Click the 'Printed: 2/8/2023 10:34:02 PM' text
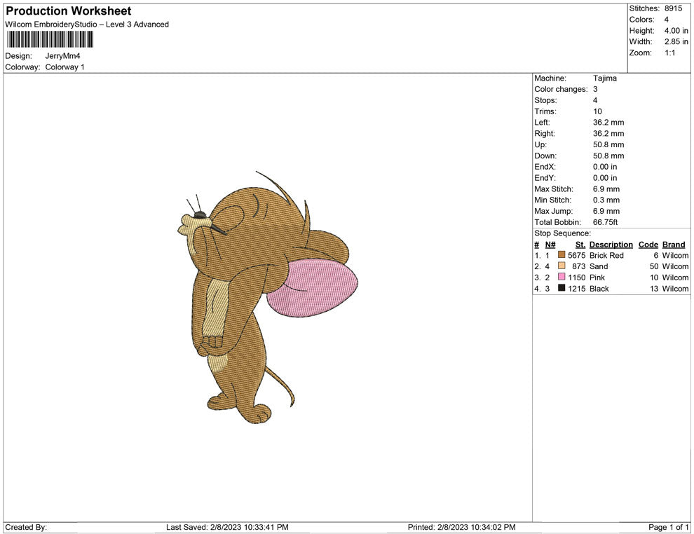This screenshot has height=534, width=694. pyautogui.click(x=462, y=527)
